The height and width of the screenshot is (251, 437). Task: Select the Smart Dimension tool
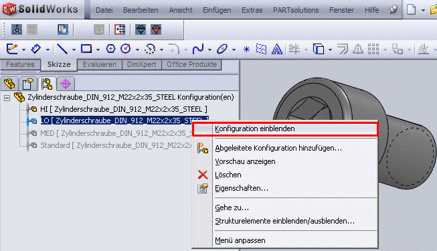click(36, 49)
